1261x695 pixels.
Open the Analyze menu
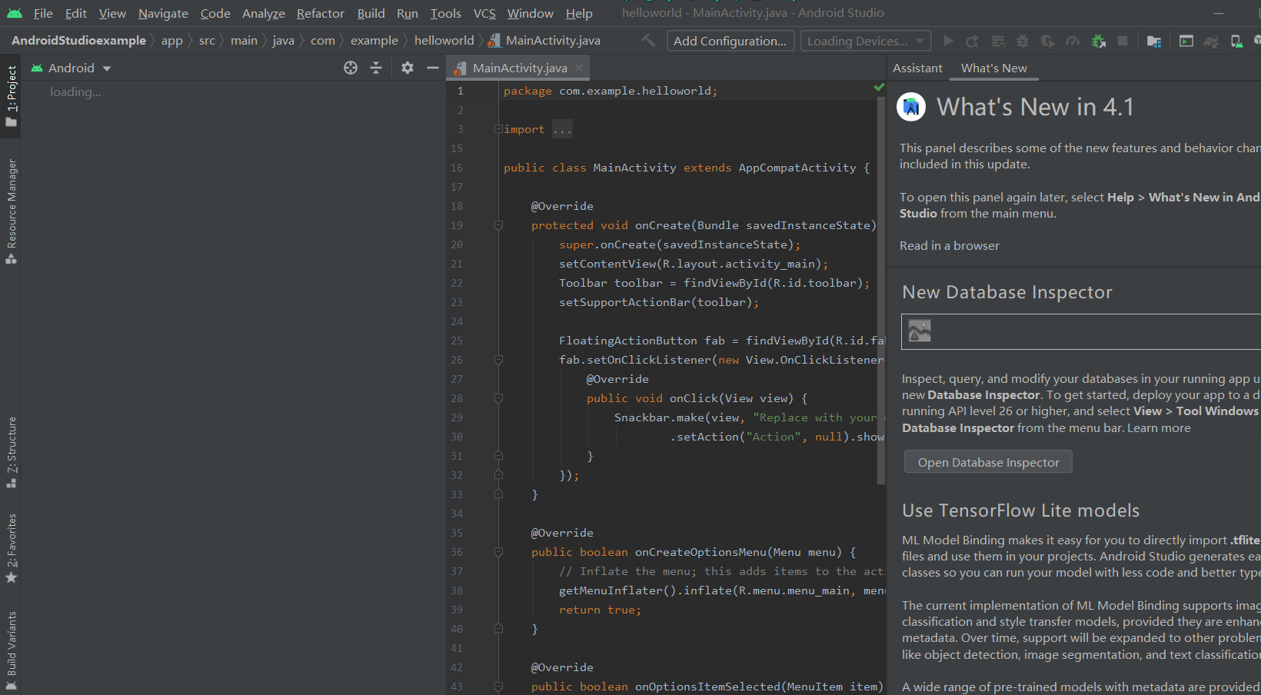click(x=264, y=13)
